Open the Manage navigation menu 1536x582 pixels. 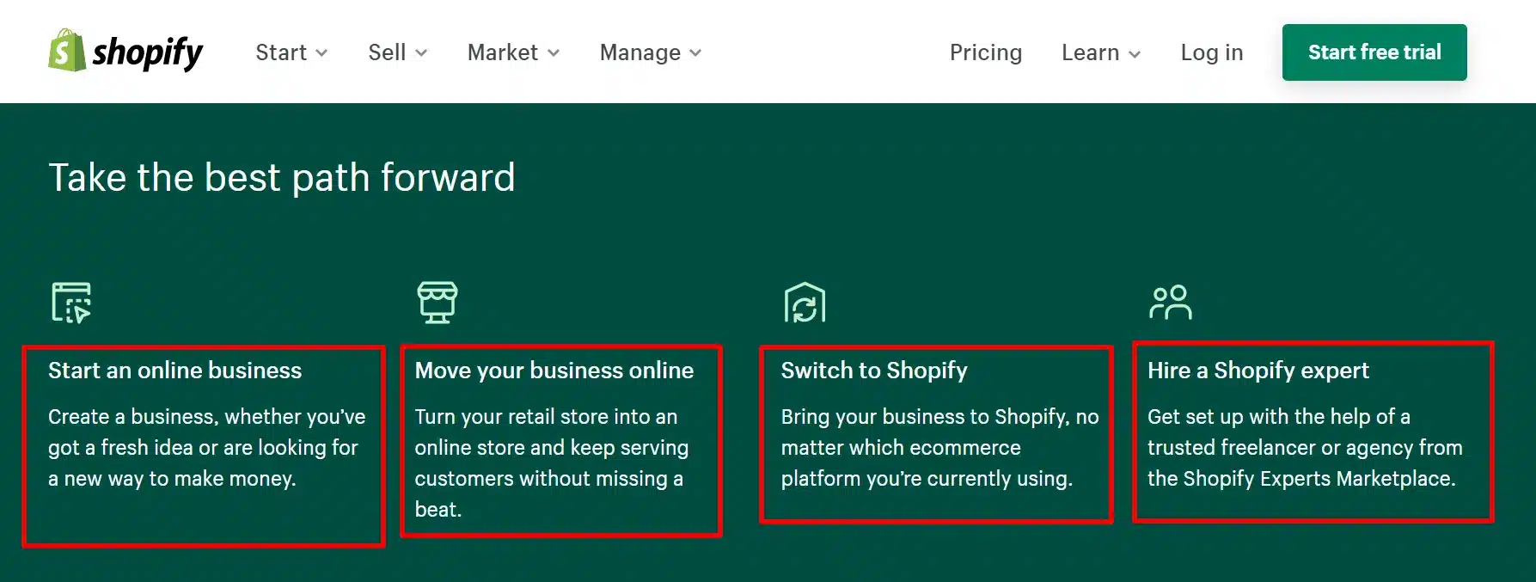tap(651, 52)
